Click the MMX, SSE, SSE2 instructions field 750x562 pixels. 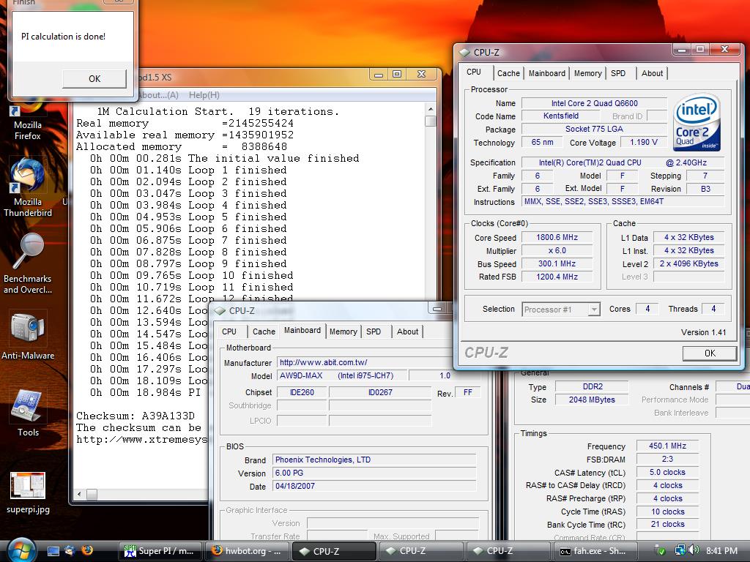[x=623, y=201]
